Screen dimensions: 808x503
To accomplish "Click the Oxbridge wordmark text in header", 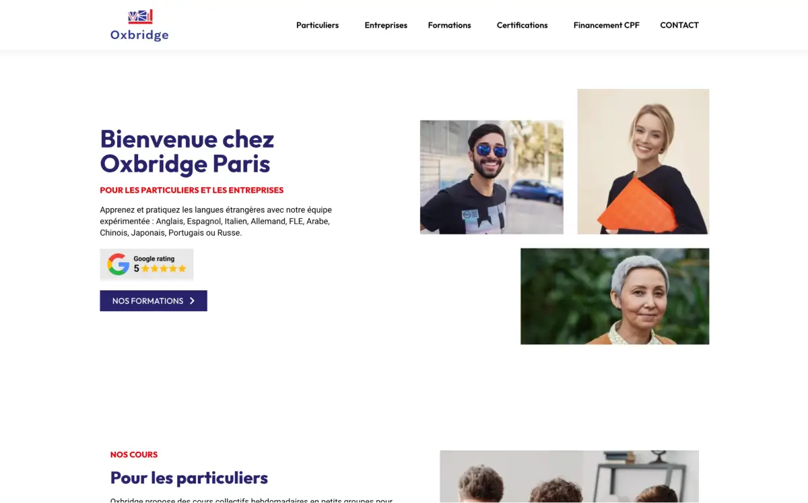I will pyautogui.click(x=139, y=35).
